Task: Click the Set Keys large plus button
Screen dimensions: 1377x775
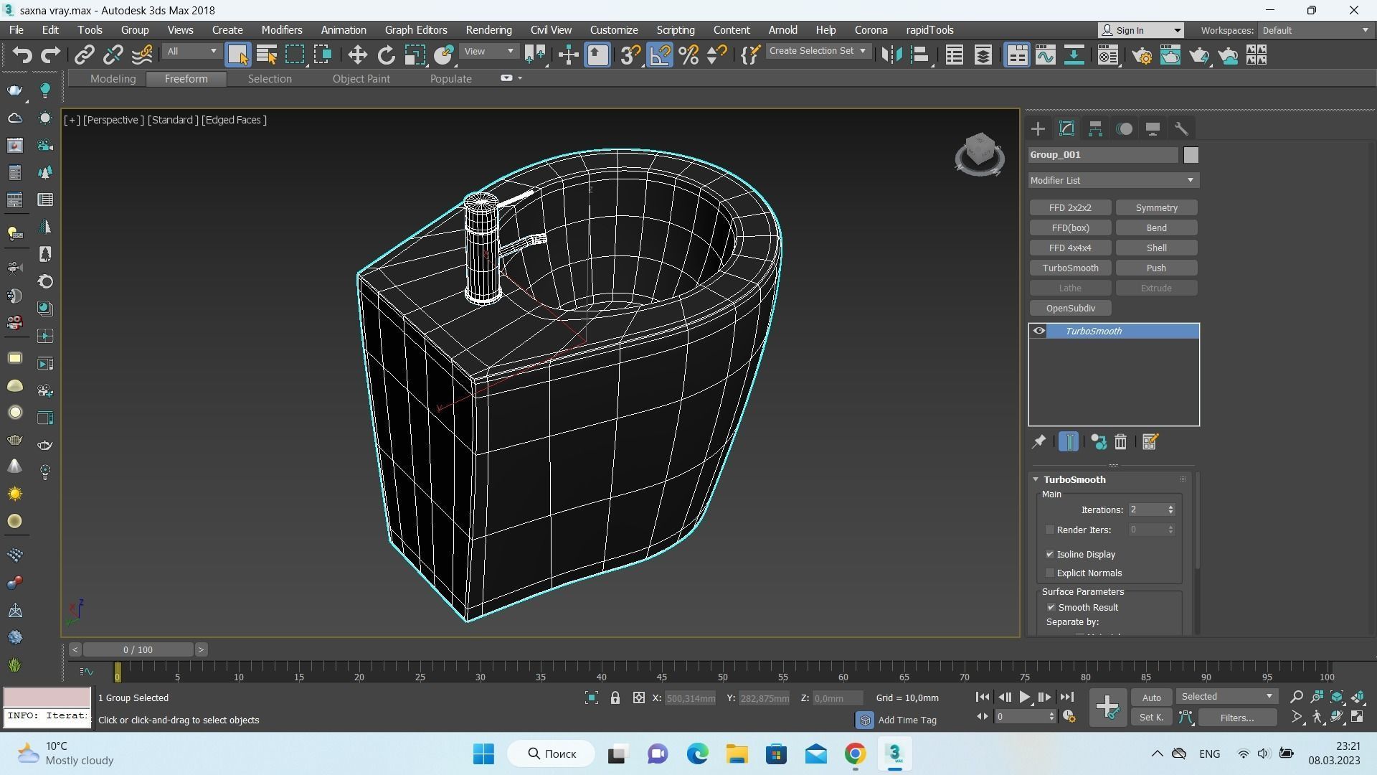Action: pyautogui.click(x=1107, y=707)
